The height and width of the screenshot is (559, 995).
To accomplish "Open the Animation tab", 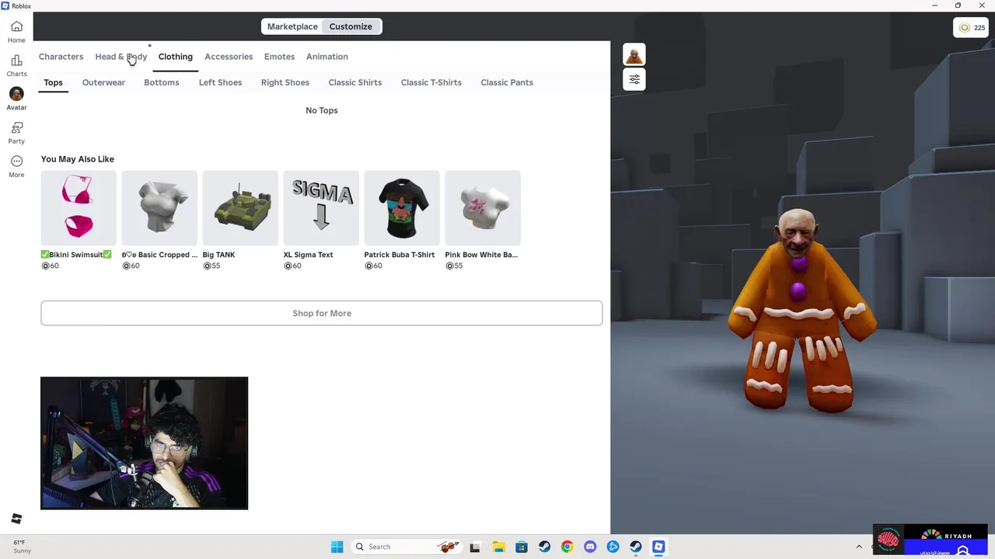I will (326, 57).
